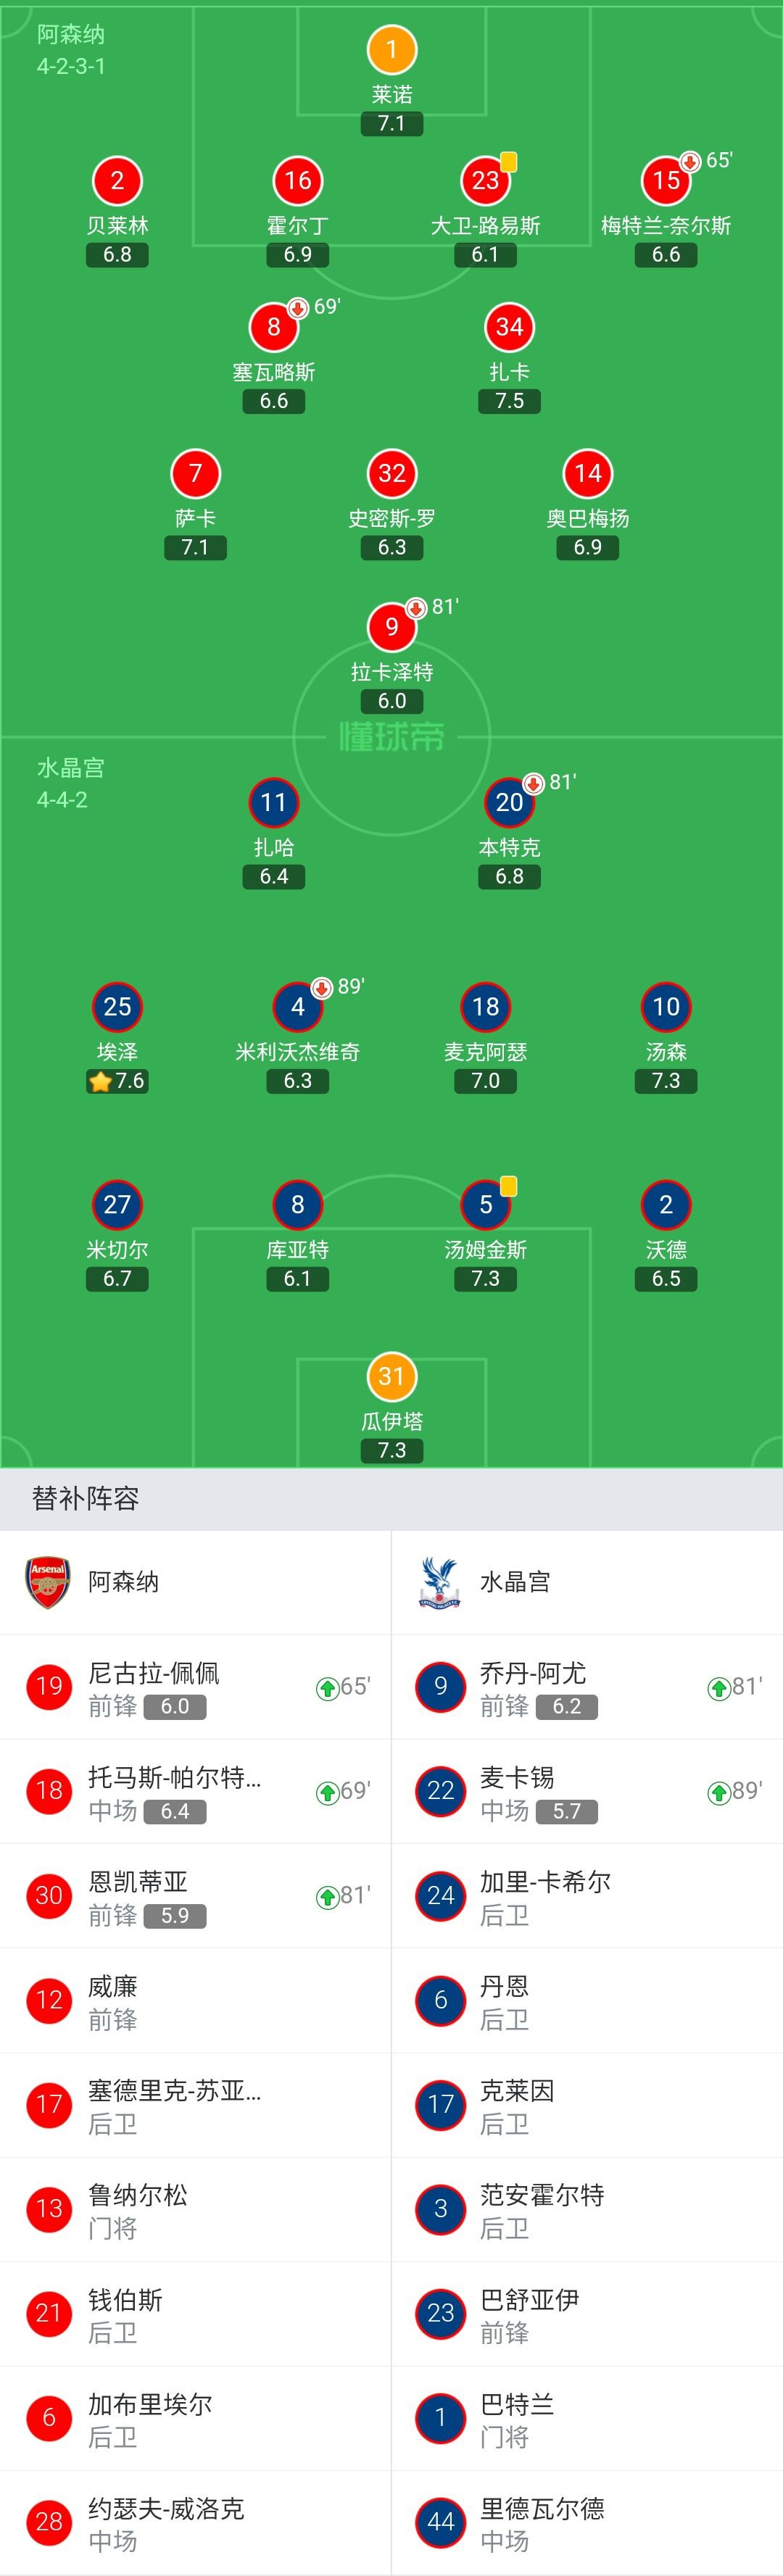783x2576 pixels.
Task: Tap Arsenal goalkeeper Leno's number 1 badge
Action: (391, 50)
